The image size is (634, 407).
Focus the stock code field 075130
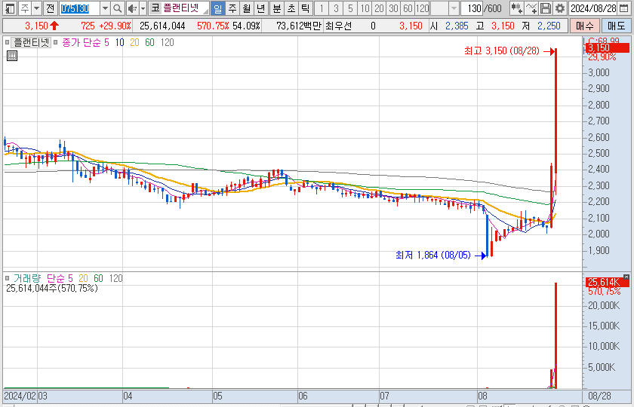pyautogui.click(x=78, y=8)
